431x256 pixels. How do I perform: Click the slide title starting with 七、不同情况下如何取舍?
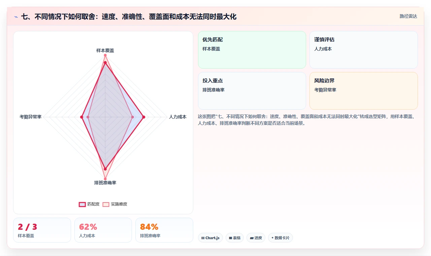coord(129,16)
